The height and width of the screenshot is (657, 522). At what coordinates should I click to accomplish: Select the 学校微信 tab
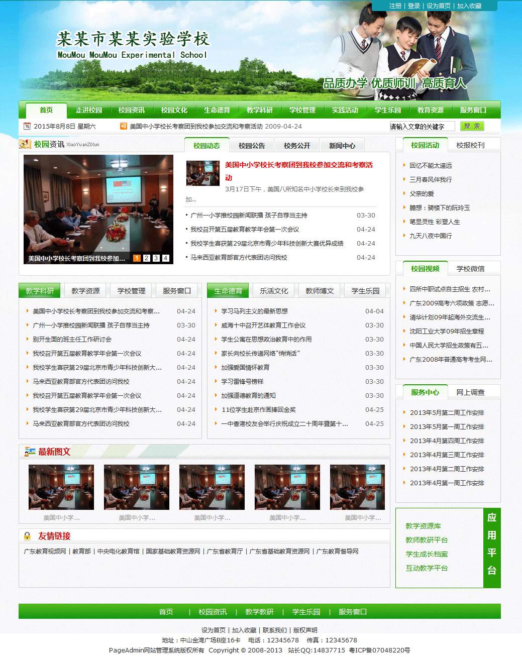(x=470, y=269)
